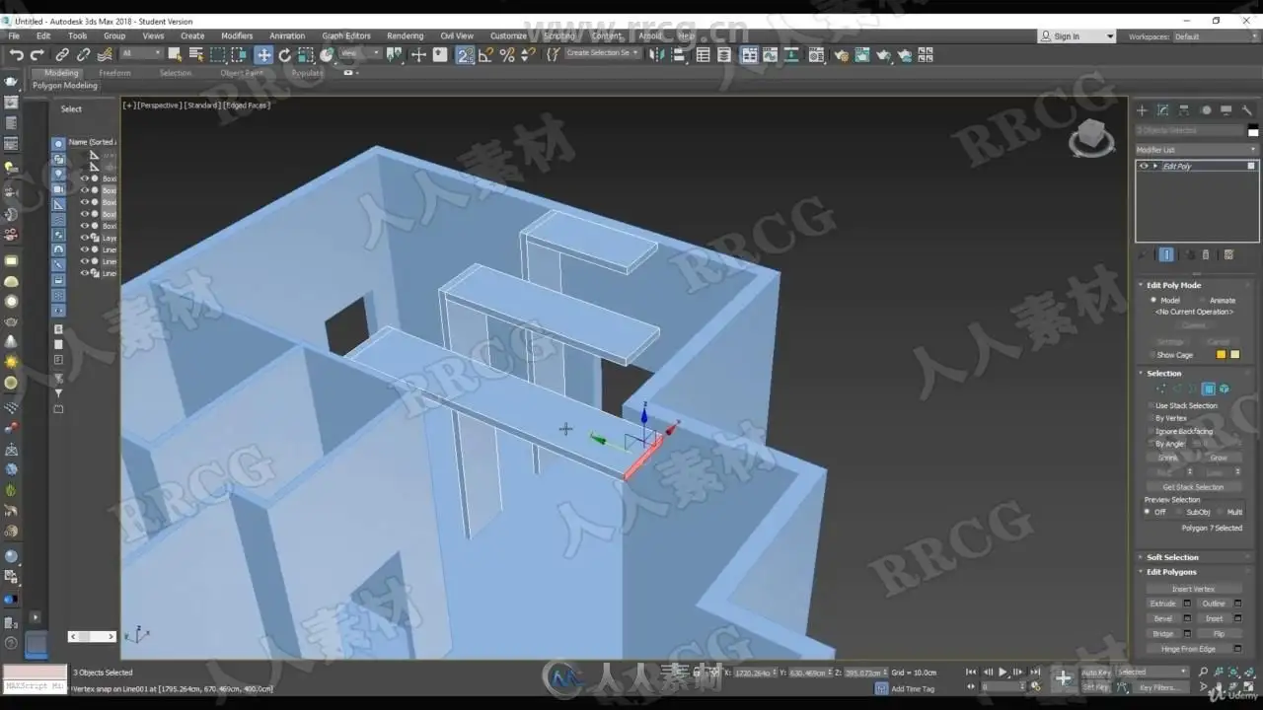Open the selection filter All dropdown
This screenshot has width=1263, height=710.
[141, 53]
